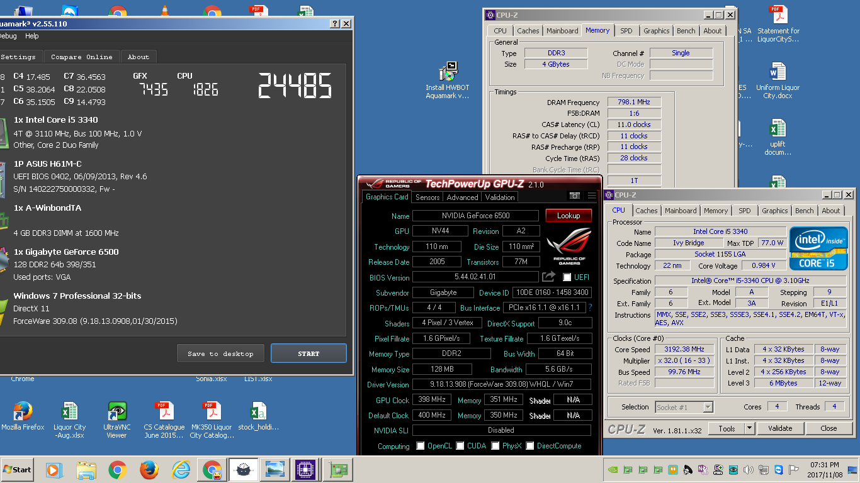Switch to Advanced tab in GPU-Z
The height and width of the screenshot is (483, 860).
pyautogui.click(x=463, y=197)
